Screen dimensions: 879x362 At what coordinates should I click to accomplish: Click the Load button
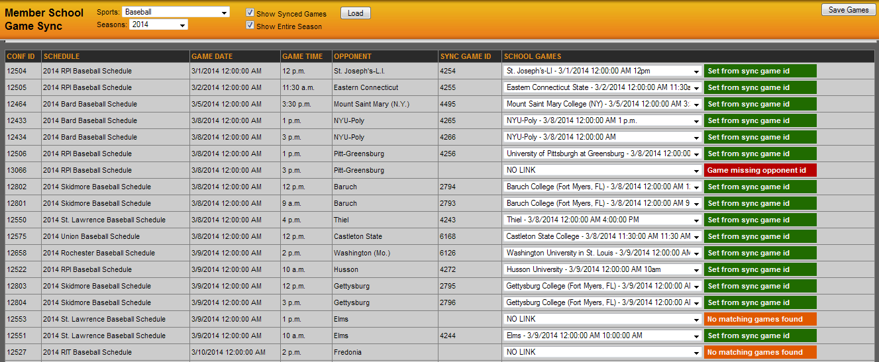356,13
